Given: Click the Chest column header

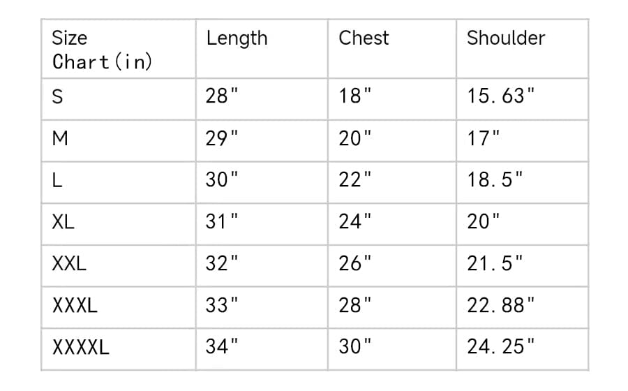Looking at the screenshot, I should pyautogui.click(x=364, y=38).
